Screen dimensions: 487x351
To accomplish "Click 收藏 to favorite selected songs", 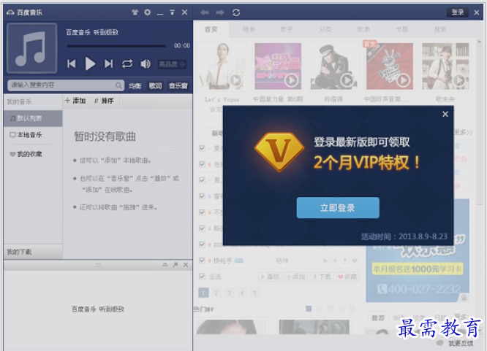I will click(347, 277).
